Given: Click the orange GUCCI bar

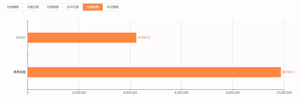Looking at the screenshot, I should 82,38.
